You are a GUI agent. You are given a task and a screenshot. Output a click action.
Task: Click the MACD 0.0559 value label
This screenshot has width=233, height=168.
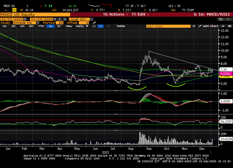(225, 101)
